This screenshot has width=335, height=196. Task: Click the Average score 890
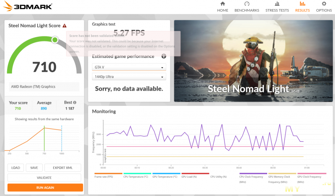coord(44,108)
